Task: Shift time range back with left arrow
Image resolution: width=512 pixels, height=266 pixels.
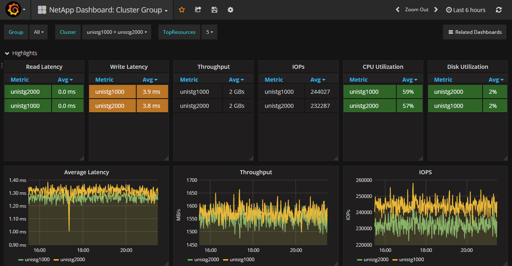Action: 398,10
